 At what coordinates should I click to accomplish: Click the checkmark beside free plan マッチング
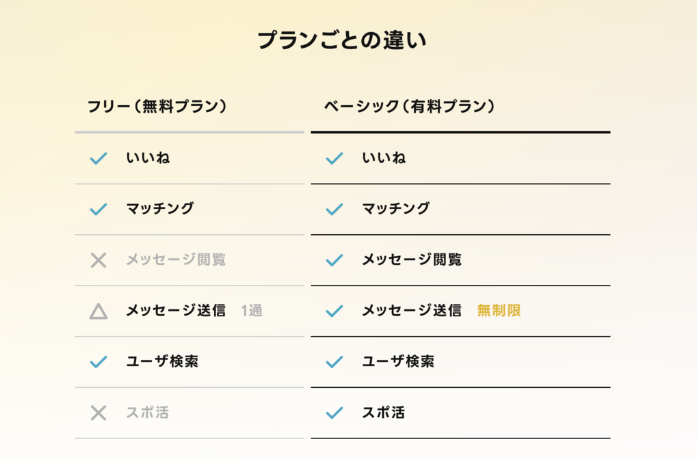98,209
